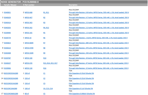This screenshot has height=95, width=148.
Task: Open Mouser link B32529C104J289
Action: [x=10, y=89]
